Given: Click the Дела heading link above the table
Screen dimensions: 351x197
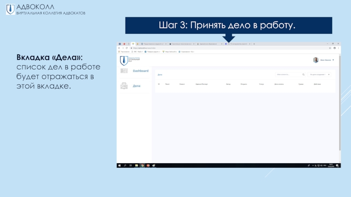Looking at the screenshot, I should tap(160, 75).
